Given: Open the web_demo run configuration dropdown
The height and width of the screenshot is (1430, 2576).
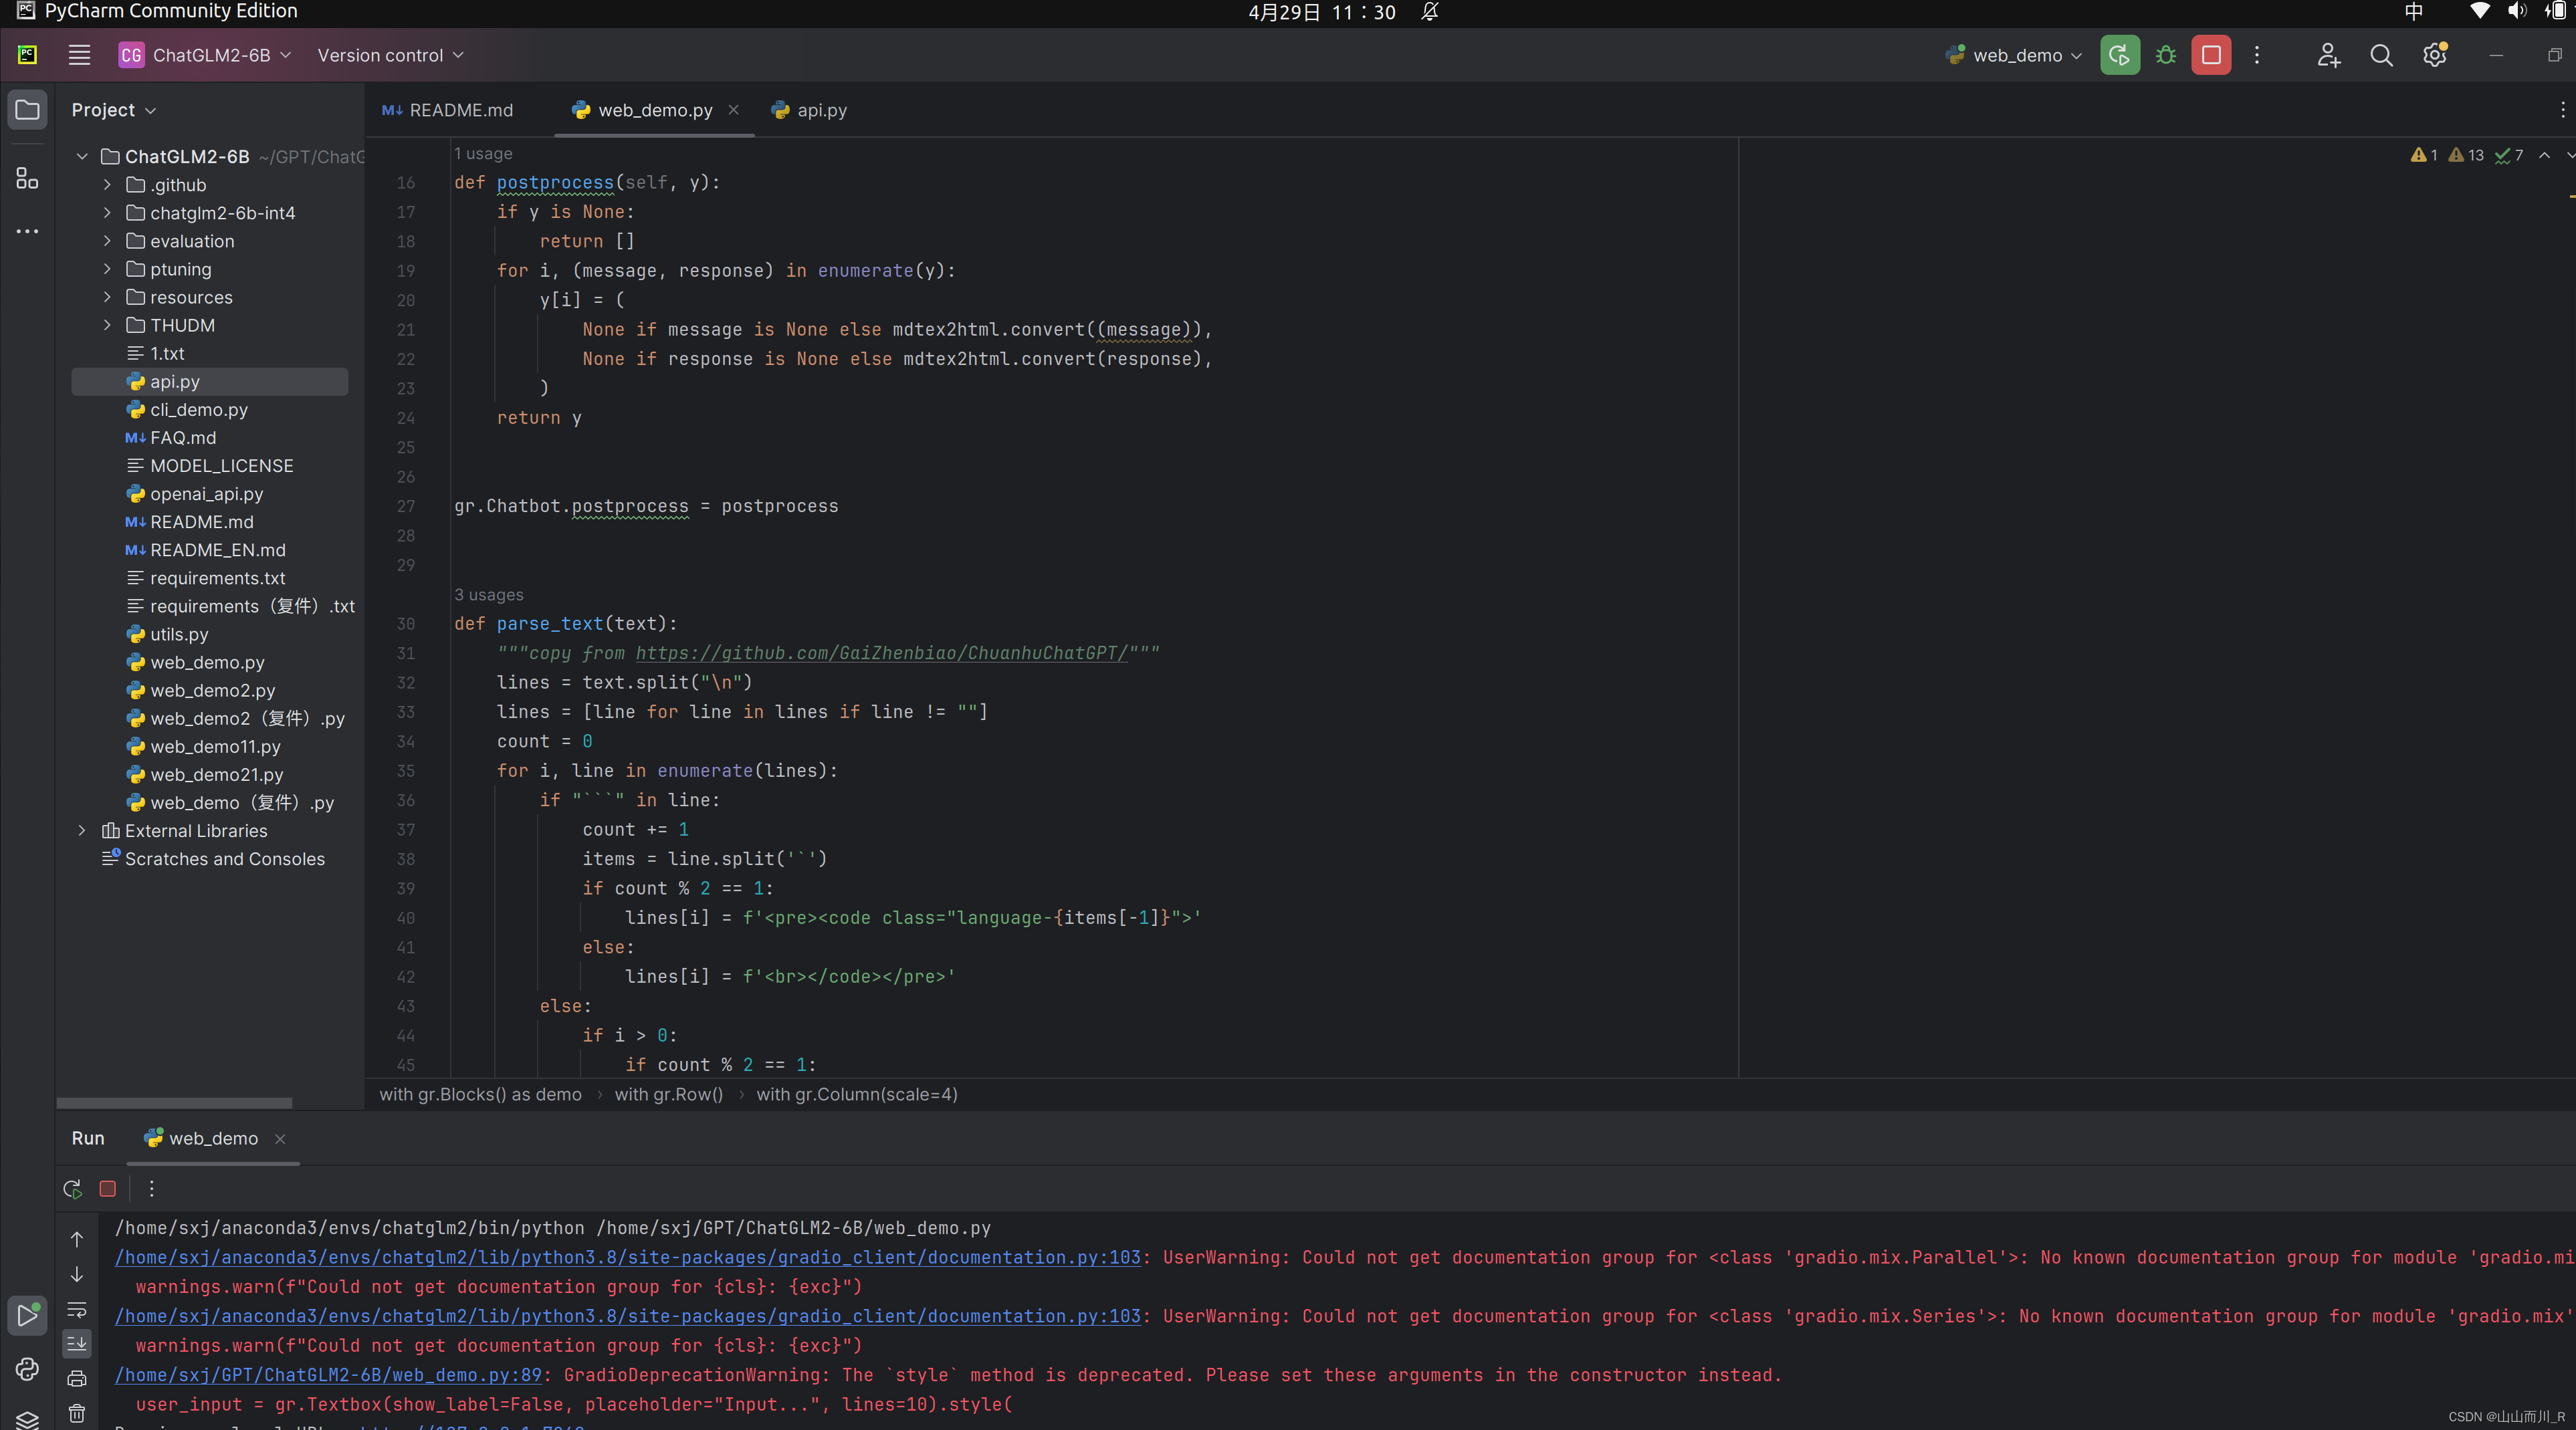Looking at the screenshot, I should click(x=2014, y=55).
